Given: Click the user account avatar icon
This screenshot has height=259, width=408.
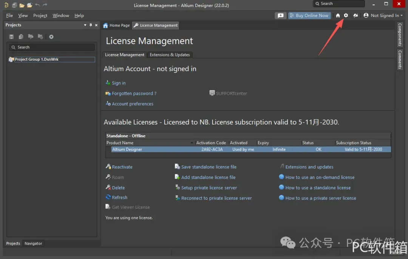Looking at the screenshot, I should click(366, 15).
